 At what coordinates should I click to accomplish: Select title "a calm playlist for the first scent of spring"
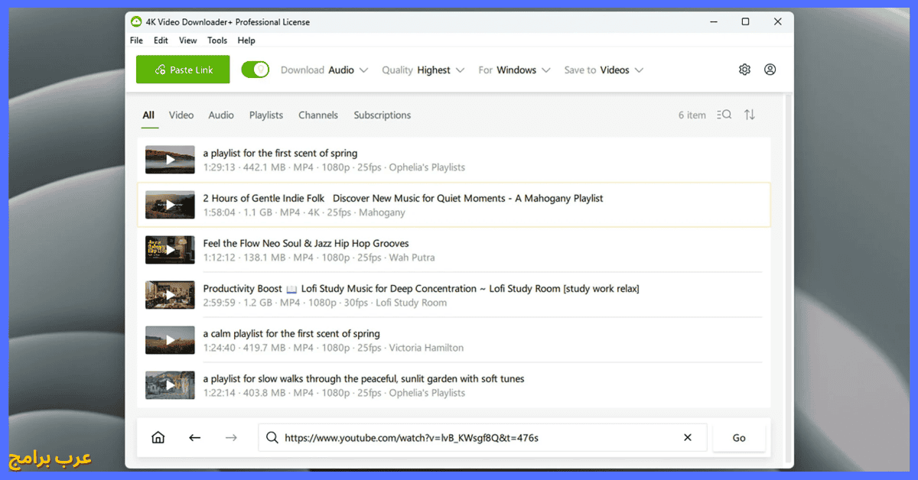tap(291, 333)
